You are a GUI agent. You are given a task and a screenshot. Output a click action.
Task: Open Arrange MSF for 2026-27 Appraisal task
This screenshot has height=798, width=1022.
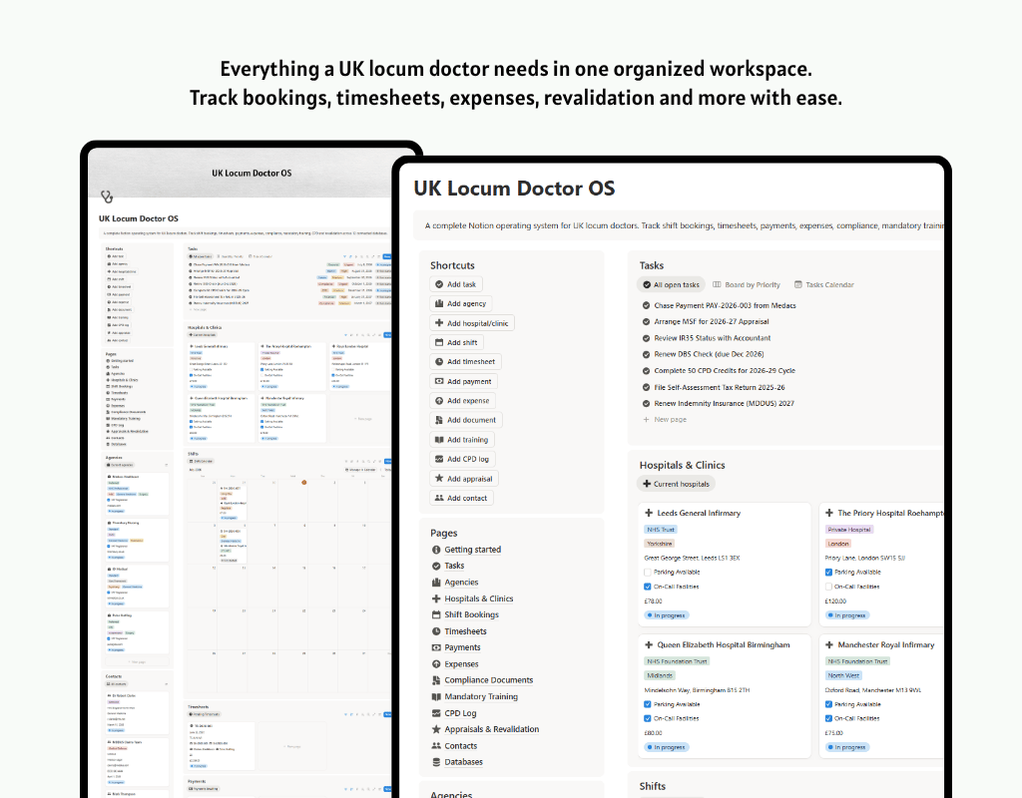point(711,322)
